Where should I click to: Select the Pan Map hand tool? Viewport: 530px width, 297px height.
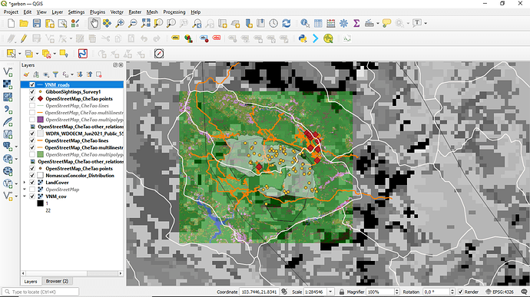(94, 23)
